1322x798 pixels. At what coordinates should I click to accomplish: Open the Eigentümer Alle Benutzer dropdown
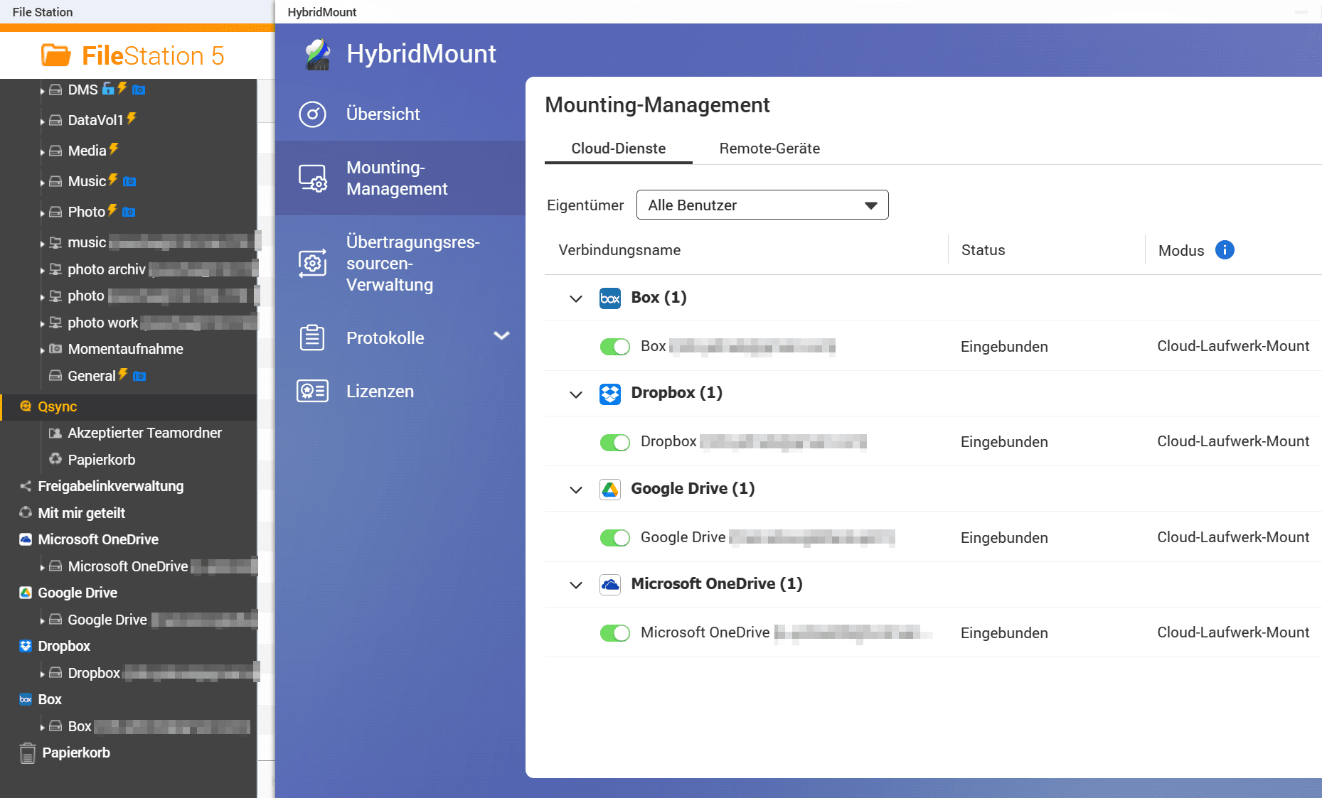pyautogui.click(x=762, y=205)
